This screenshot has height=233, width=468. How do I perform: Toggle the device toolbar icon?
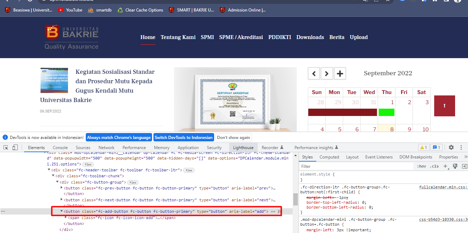pyautogui.click(x=15, y=148)
